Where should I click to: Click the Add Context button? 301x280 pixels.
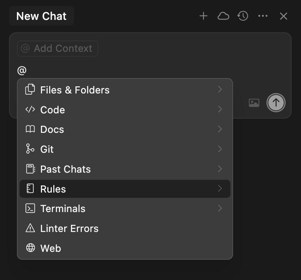[x=57, y=48]
